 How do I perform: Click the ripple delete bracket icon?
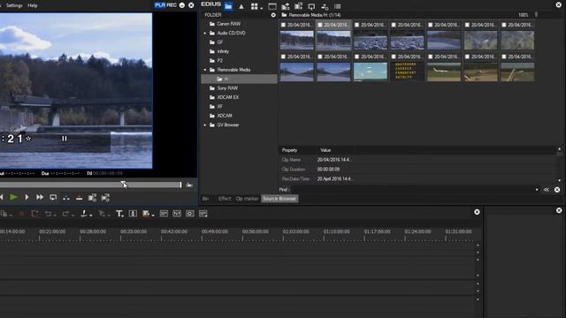(x=34, y=214)
